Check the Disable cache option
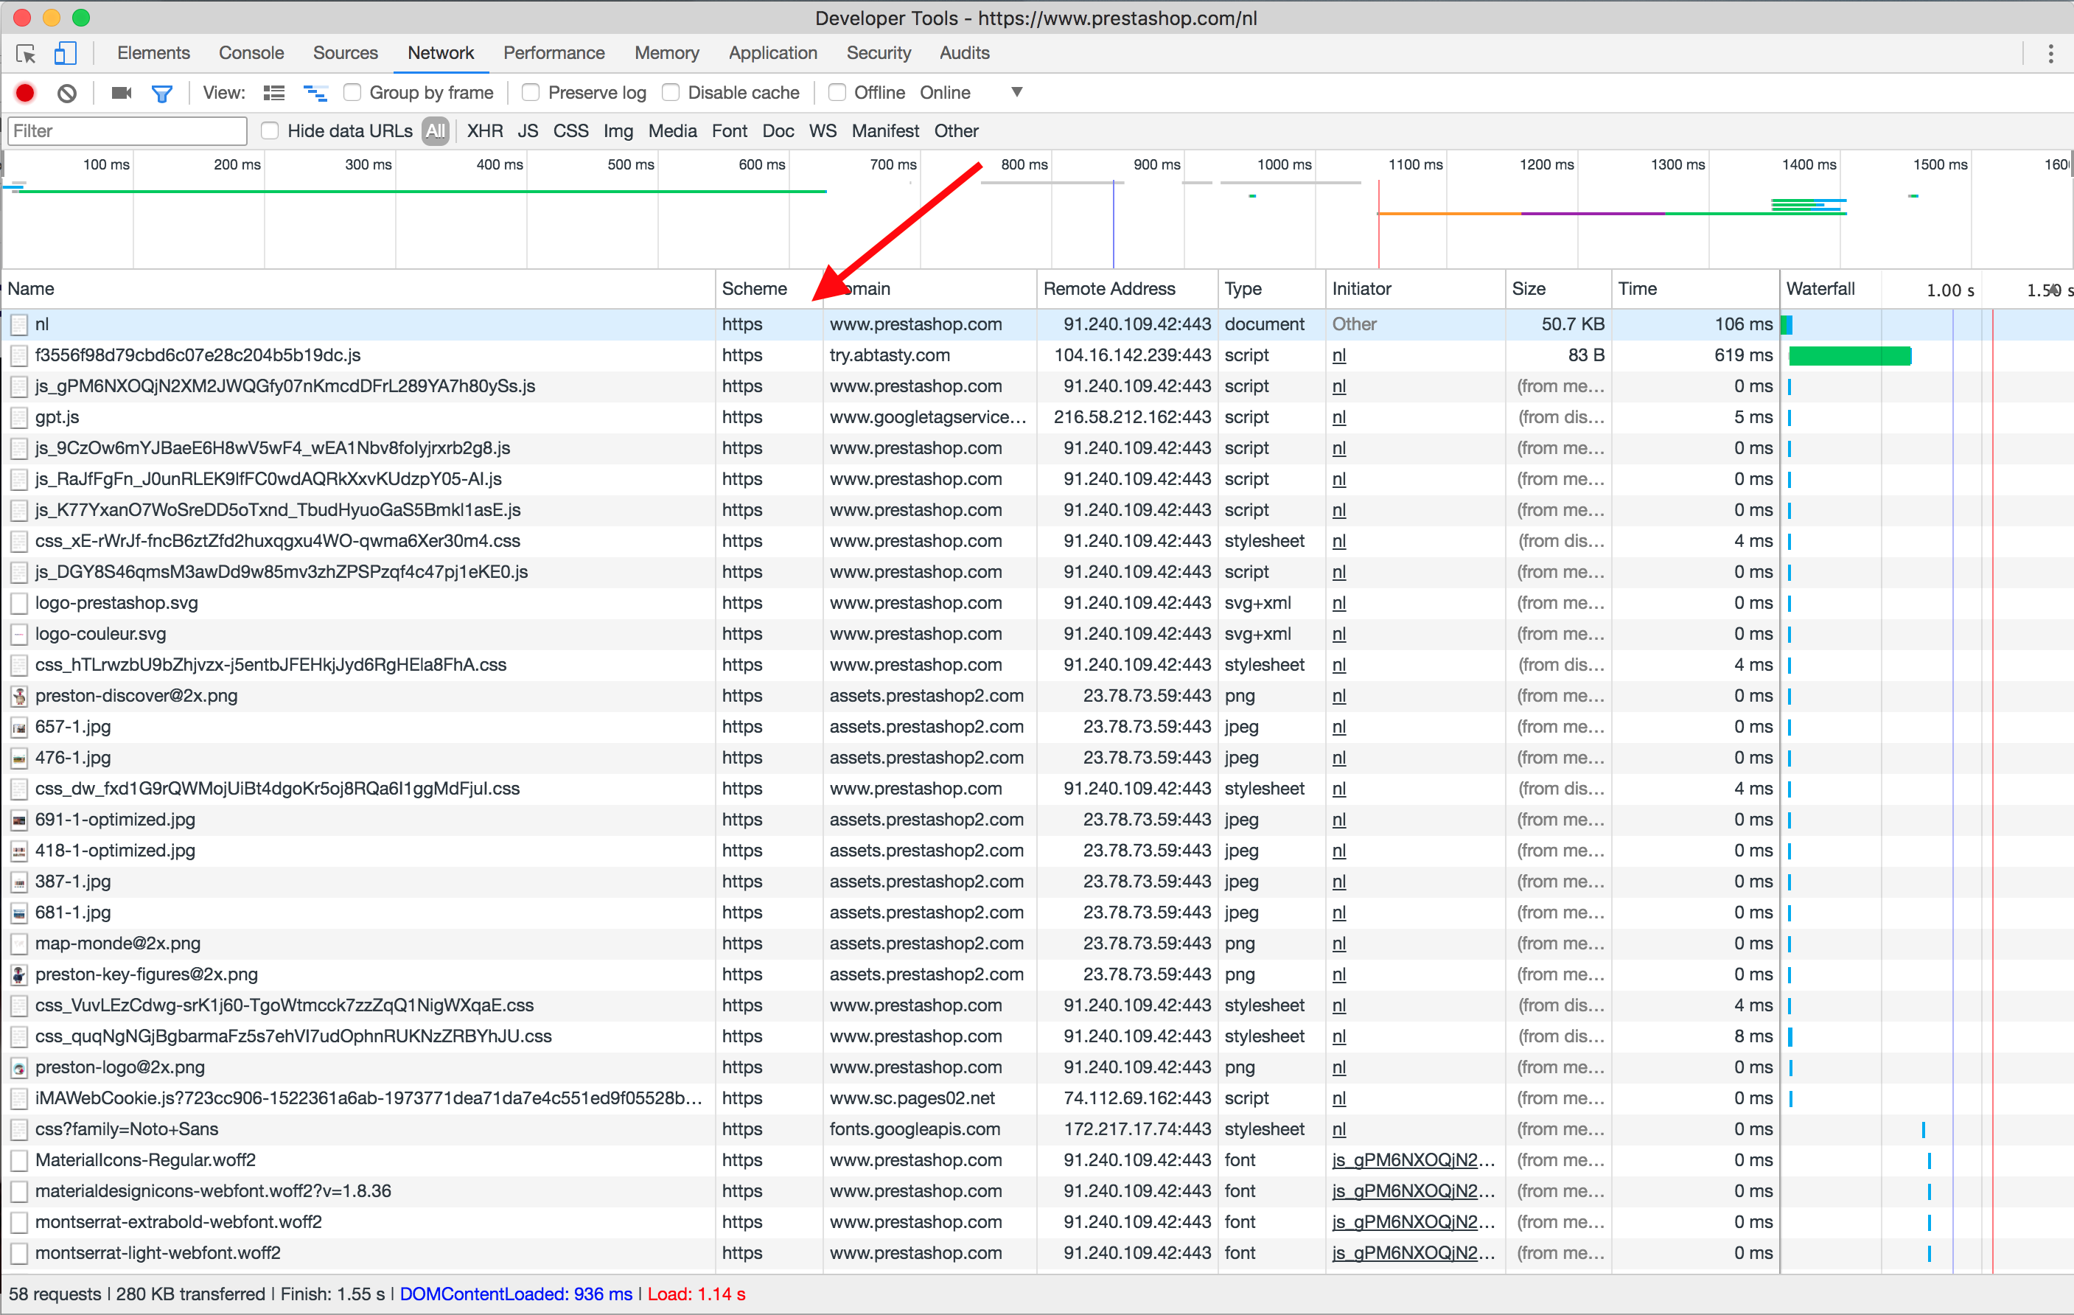 (x=671, y=92)
